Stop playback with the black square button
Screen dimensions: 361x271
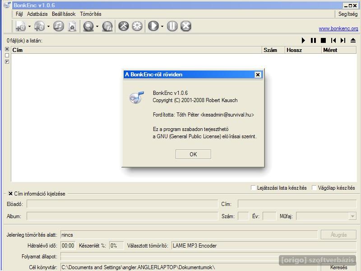coord(323,41)
